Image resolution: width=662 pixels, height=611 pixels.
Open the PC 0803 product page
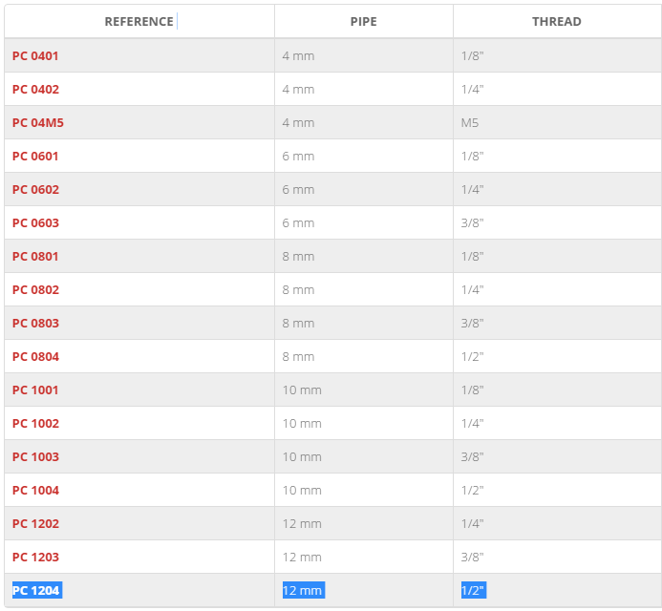pos(36,324)
